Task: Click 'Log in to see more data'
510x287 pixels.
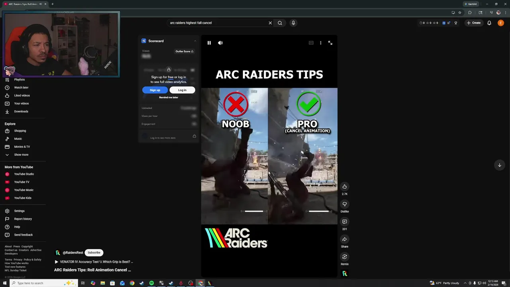Action: point(163,138)
